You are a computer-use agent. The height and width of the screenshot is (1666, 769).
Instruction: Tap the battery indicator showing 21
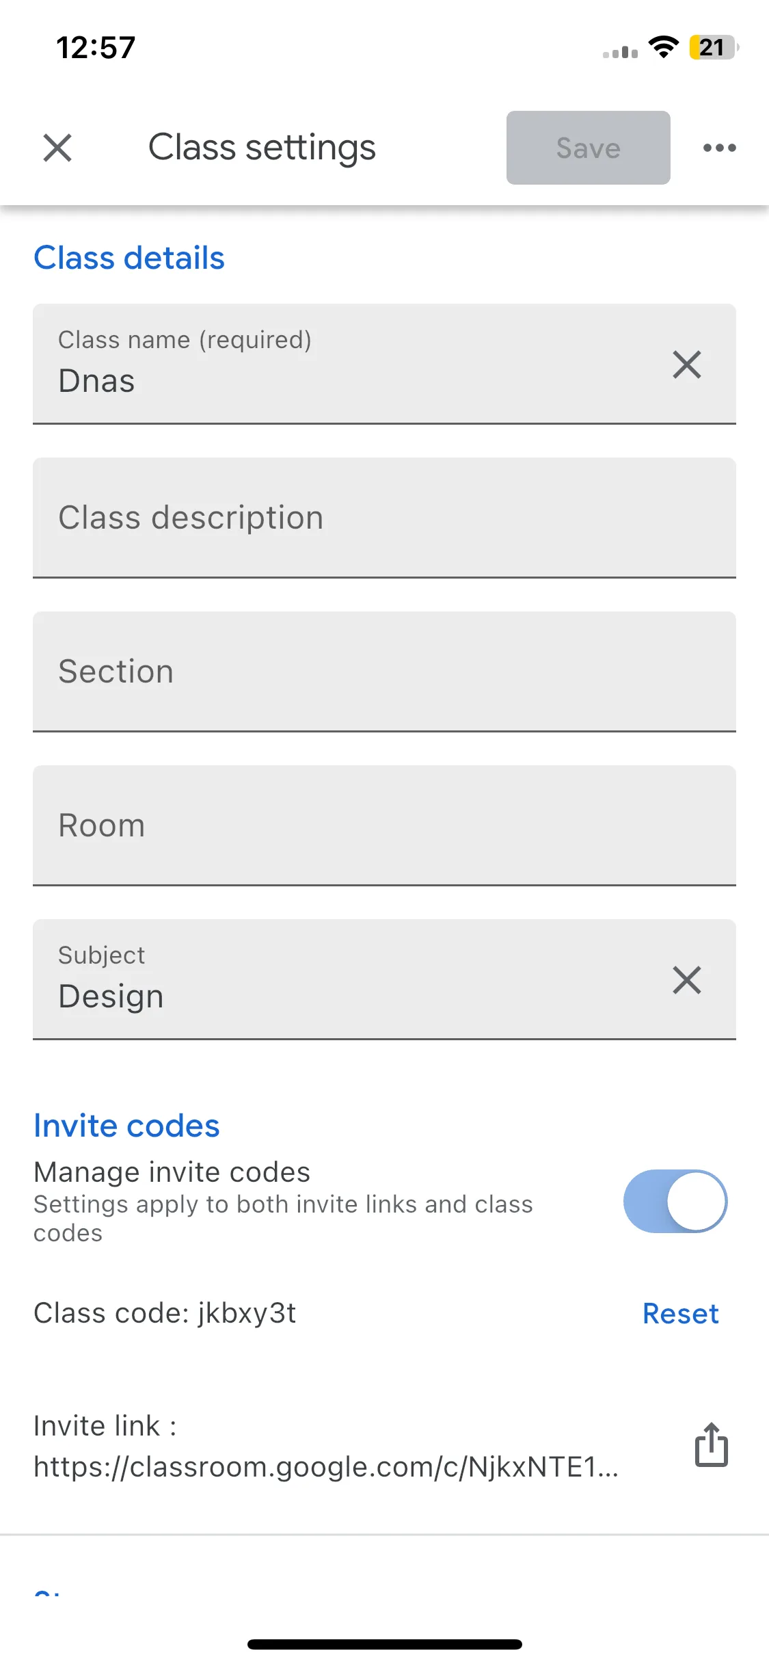click(x=714, y=47)
